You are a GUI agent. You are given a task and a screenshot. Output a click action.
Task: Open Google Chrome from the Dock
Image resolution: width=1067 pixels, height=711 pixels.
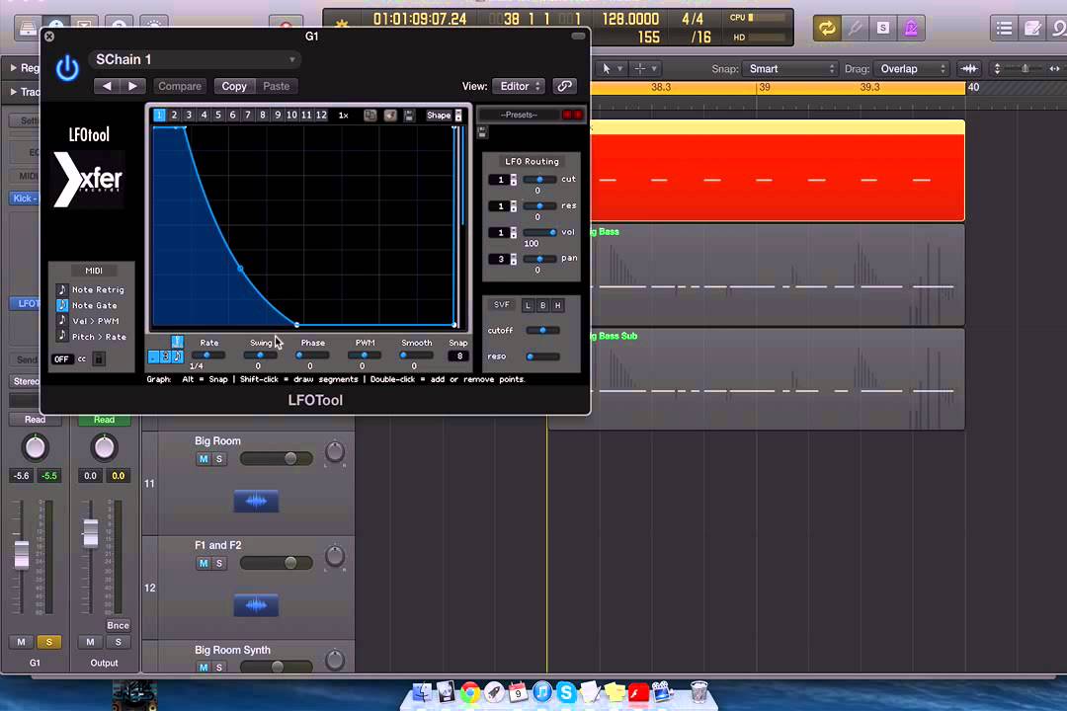[x=469, y=692]
